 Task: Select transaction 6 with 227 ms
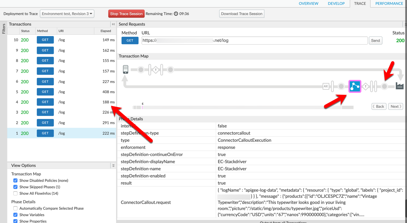62,82
